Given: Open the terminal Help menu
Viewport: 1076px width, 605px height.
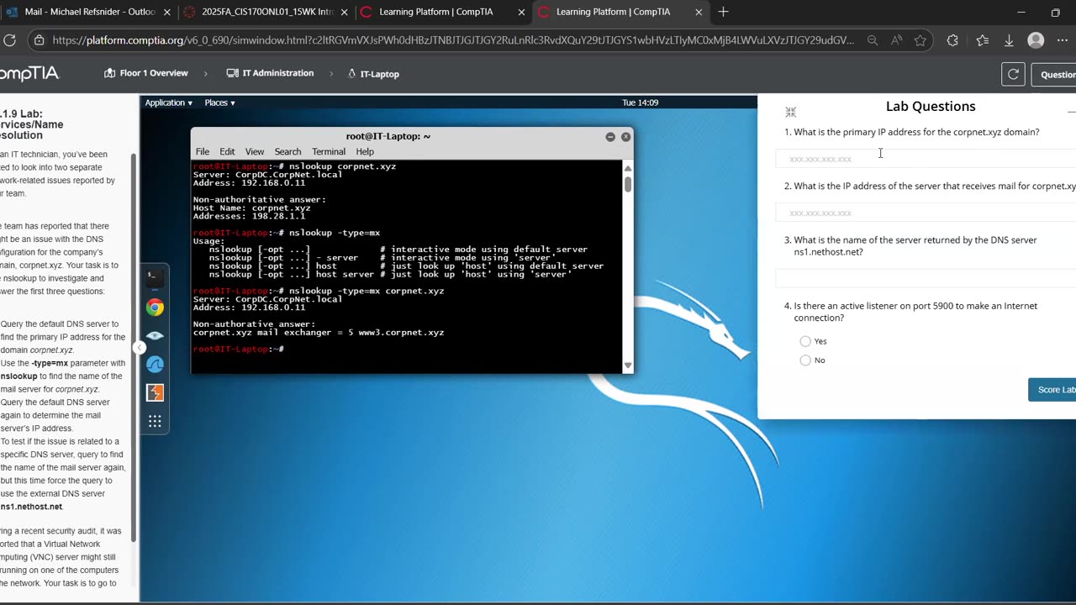Looking at the screenshot, I should point(365,152).
